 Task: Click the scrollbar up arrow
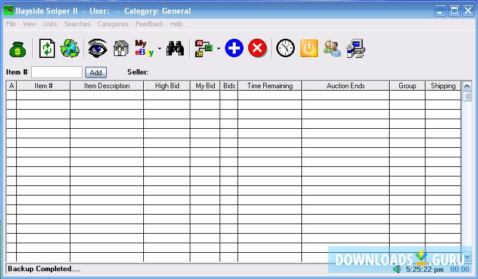pos(467,86)
